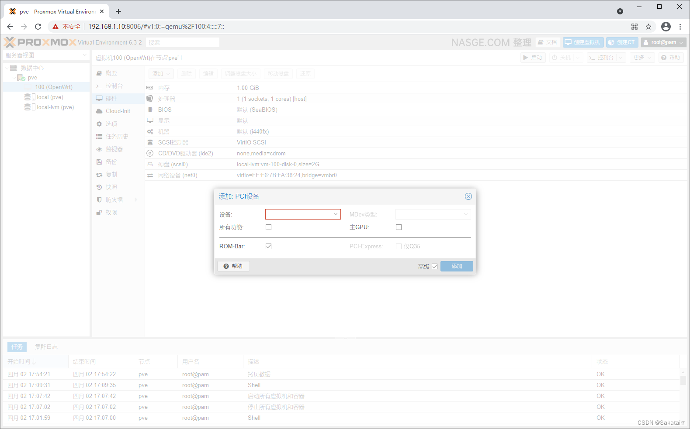
Task: Open the 文档 documentation button
Action: 548,42
